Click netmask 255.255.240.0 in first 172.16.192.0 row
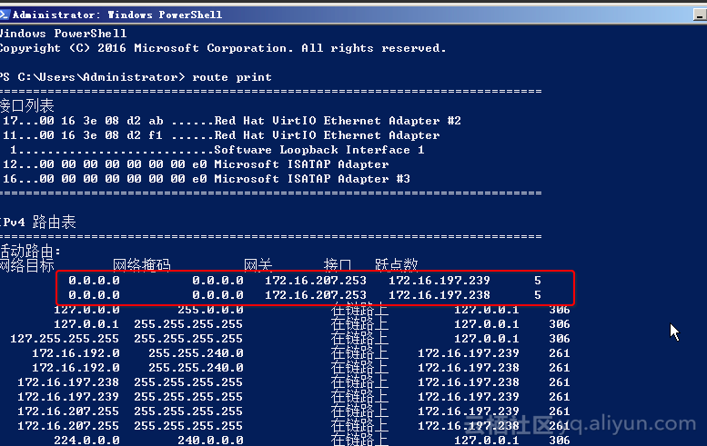Image resolution: width=707 pixels, height=446 pixels. (x=196, y=352)
